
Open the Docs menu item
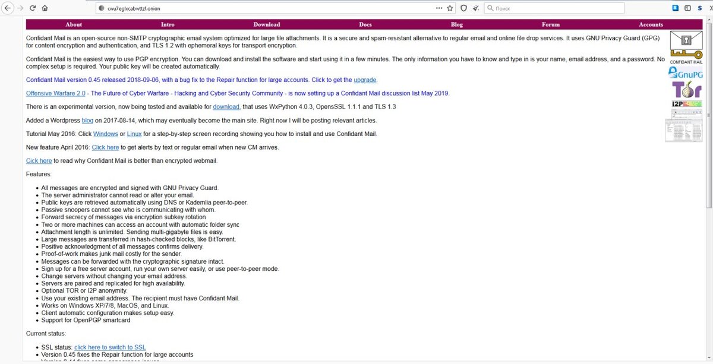point(365,24)
